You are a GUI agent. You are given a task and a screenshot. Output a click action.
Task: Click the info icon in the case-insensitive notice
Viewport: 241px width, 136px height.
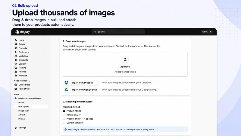[66, 130]
